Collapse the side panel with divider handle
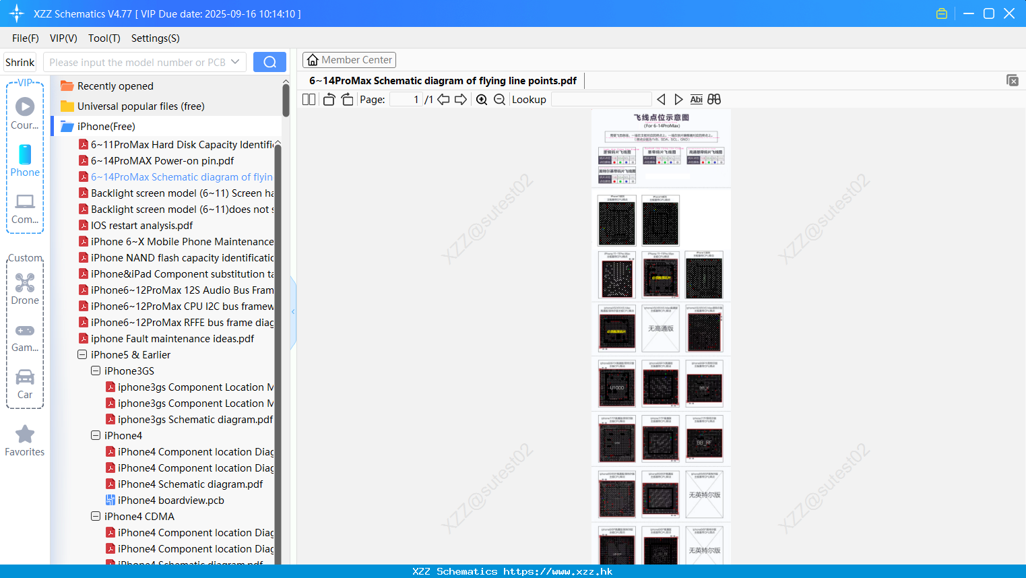 pos(293,312)
